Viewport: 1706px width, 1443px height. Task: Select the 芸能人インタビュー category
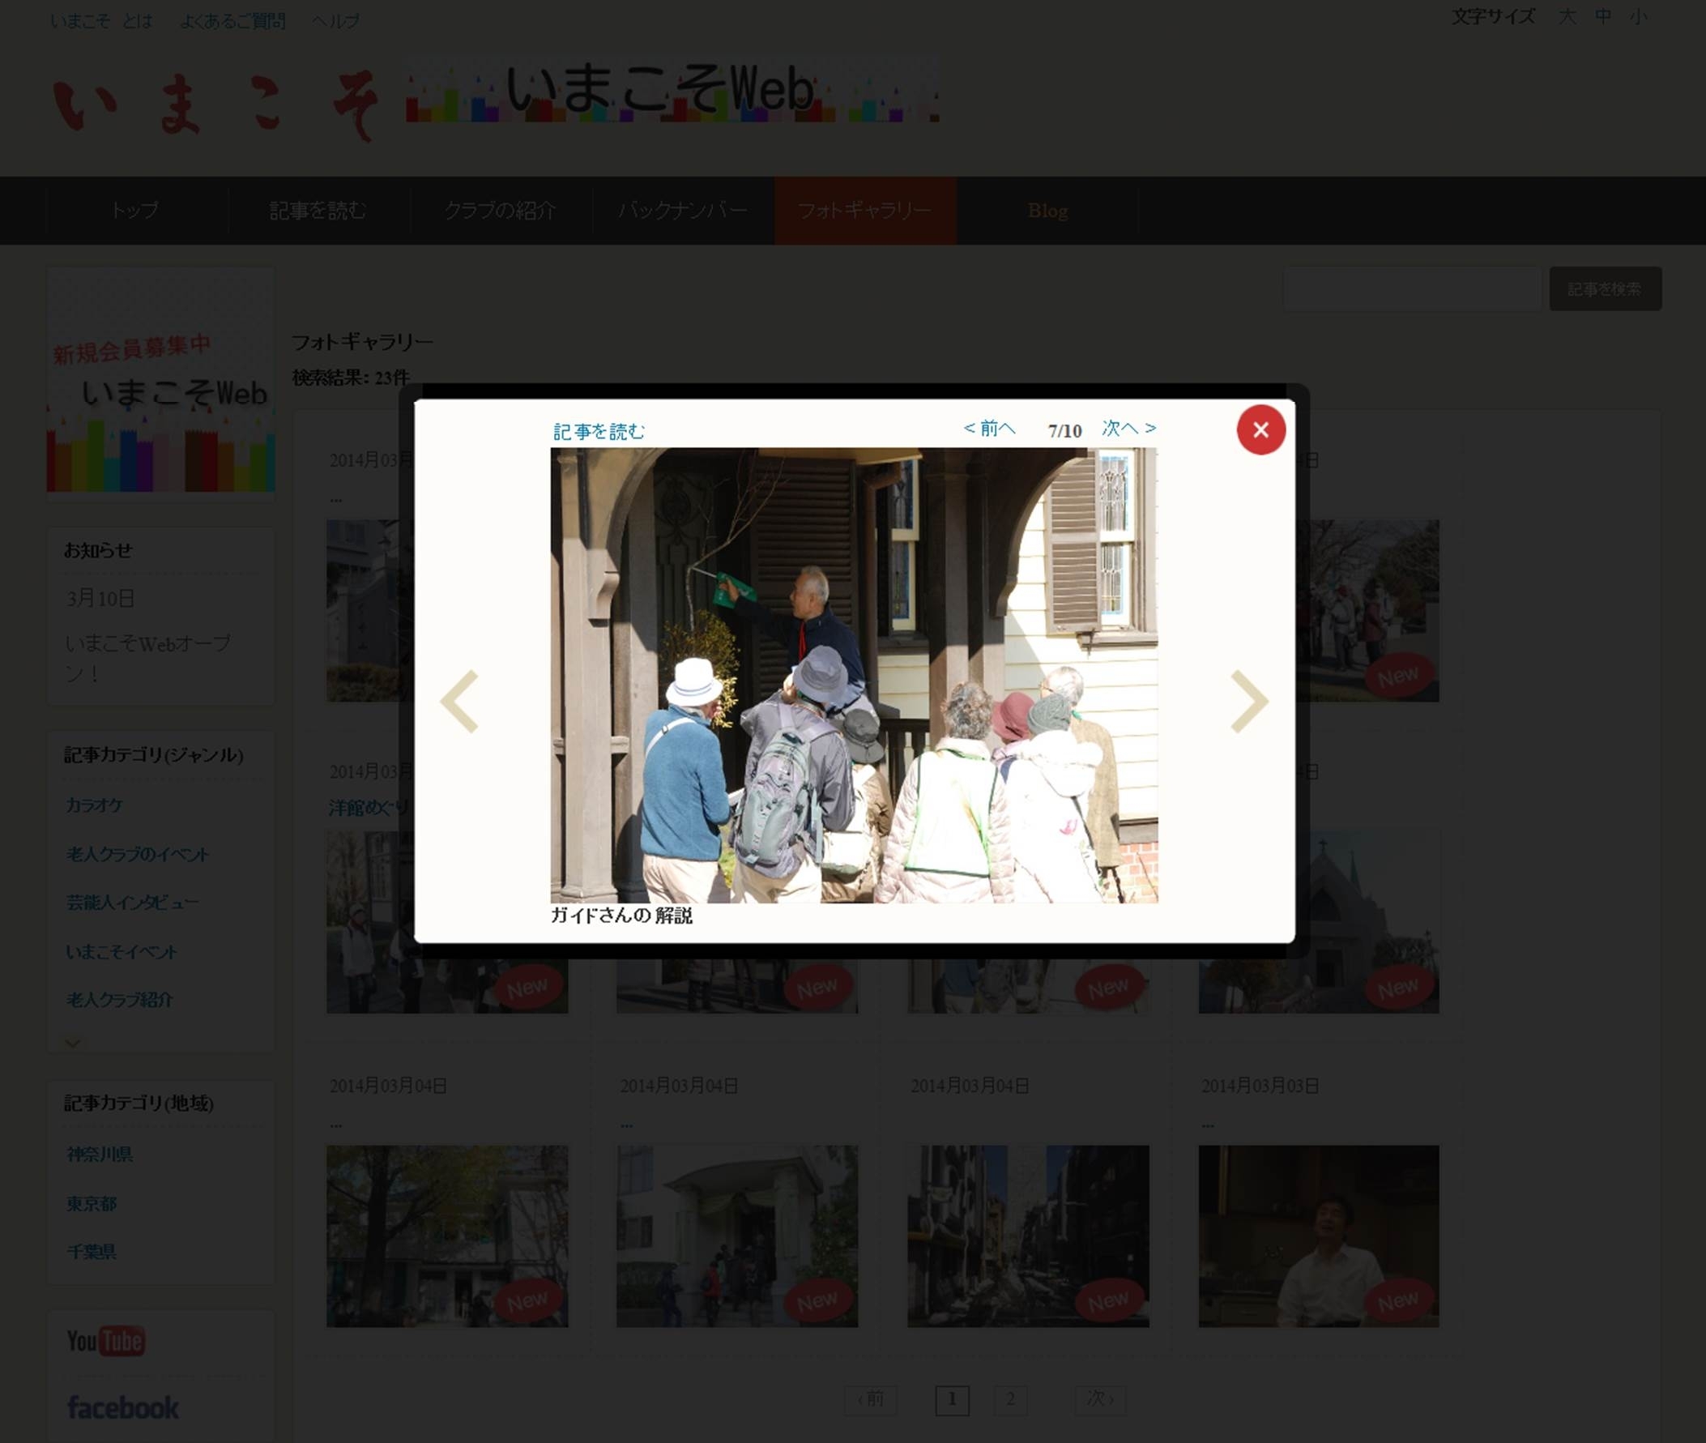click(x=133, y=903)
